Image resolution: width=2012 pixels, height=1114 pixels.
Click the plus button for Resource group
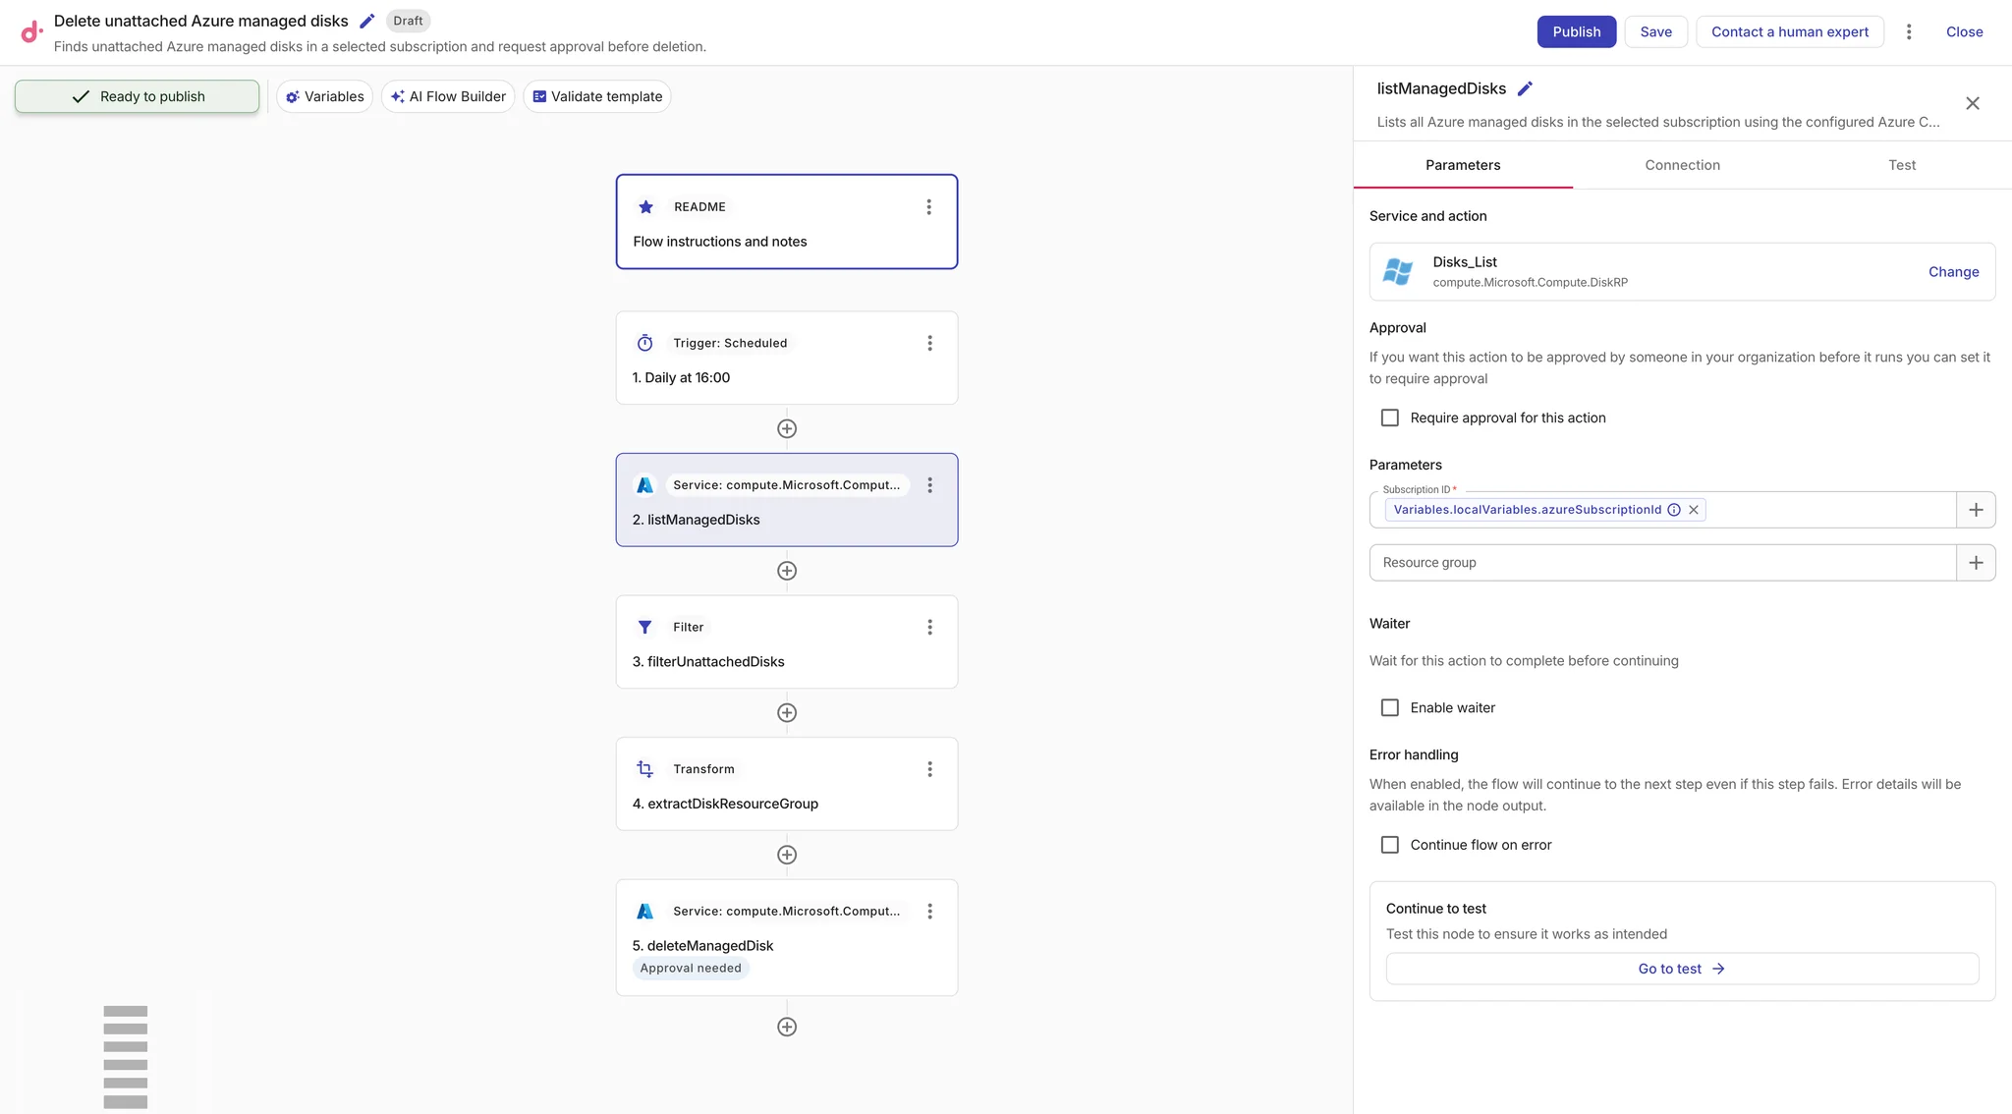1976,563
